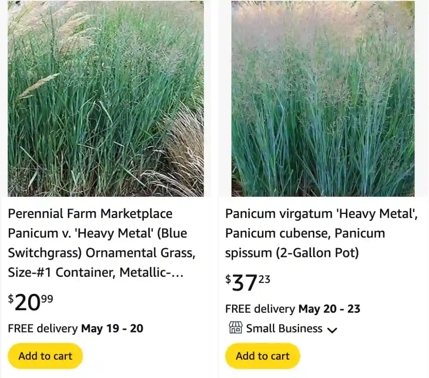Expand the Small Business details chevron
This screenshot has width=429, height=378.
tap(332, 330)
